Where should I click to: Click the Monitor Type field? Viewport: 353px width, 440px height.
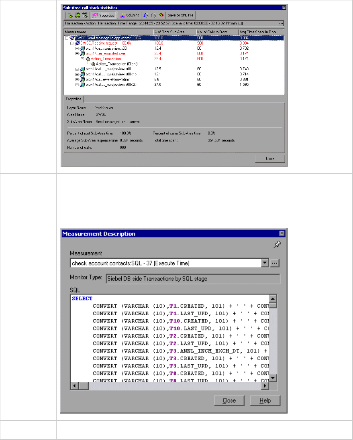click(x=193, y=279)
